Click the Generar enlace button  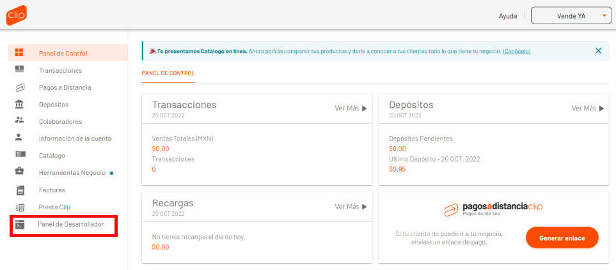[562, 238]
